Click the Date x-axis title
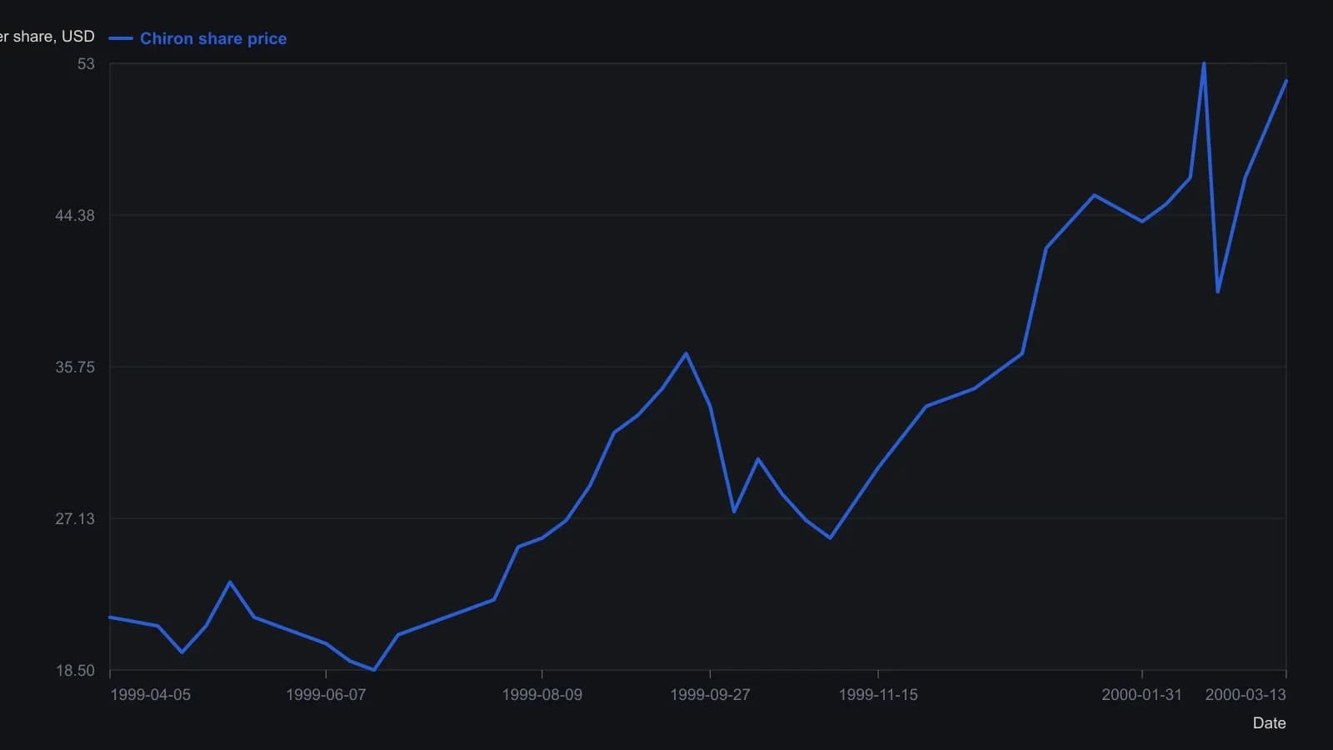The image size is (1333, 750). point(1269,723)
